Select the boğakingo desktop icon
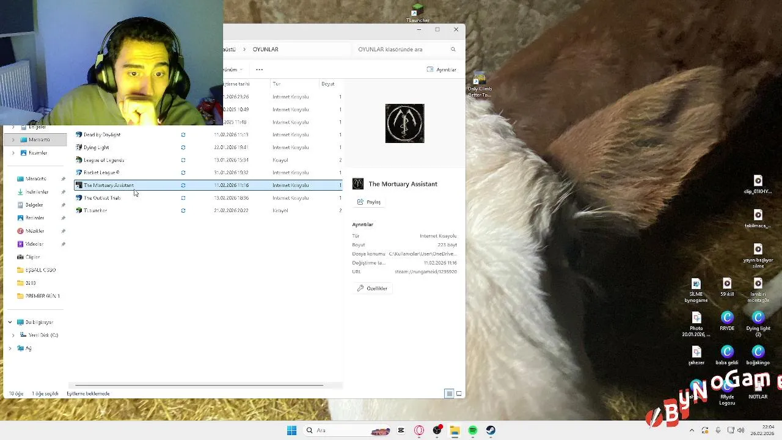Screen dimensions: 782x440 click(758, 356)
